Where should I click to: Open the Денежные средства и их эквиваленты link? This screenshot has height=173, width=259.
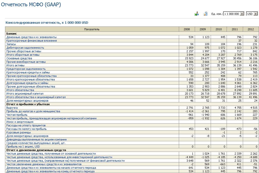tap(31, 37)
